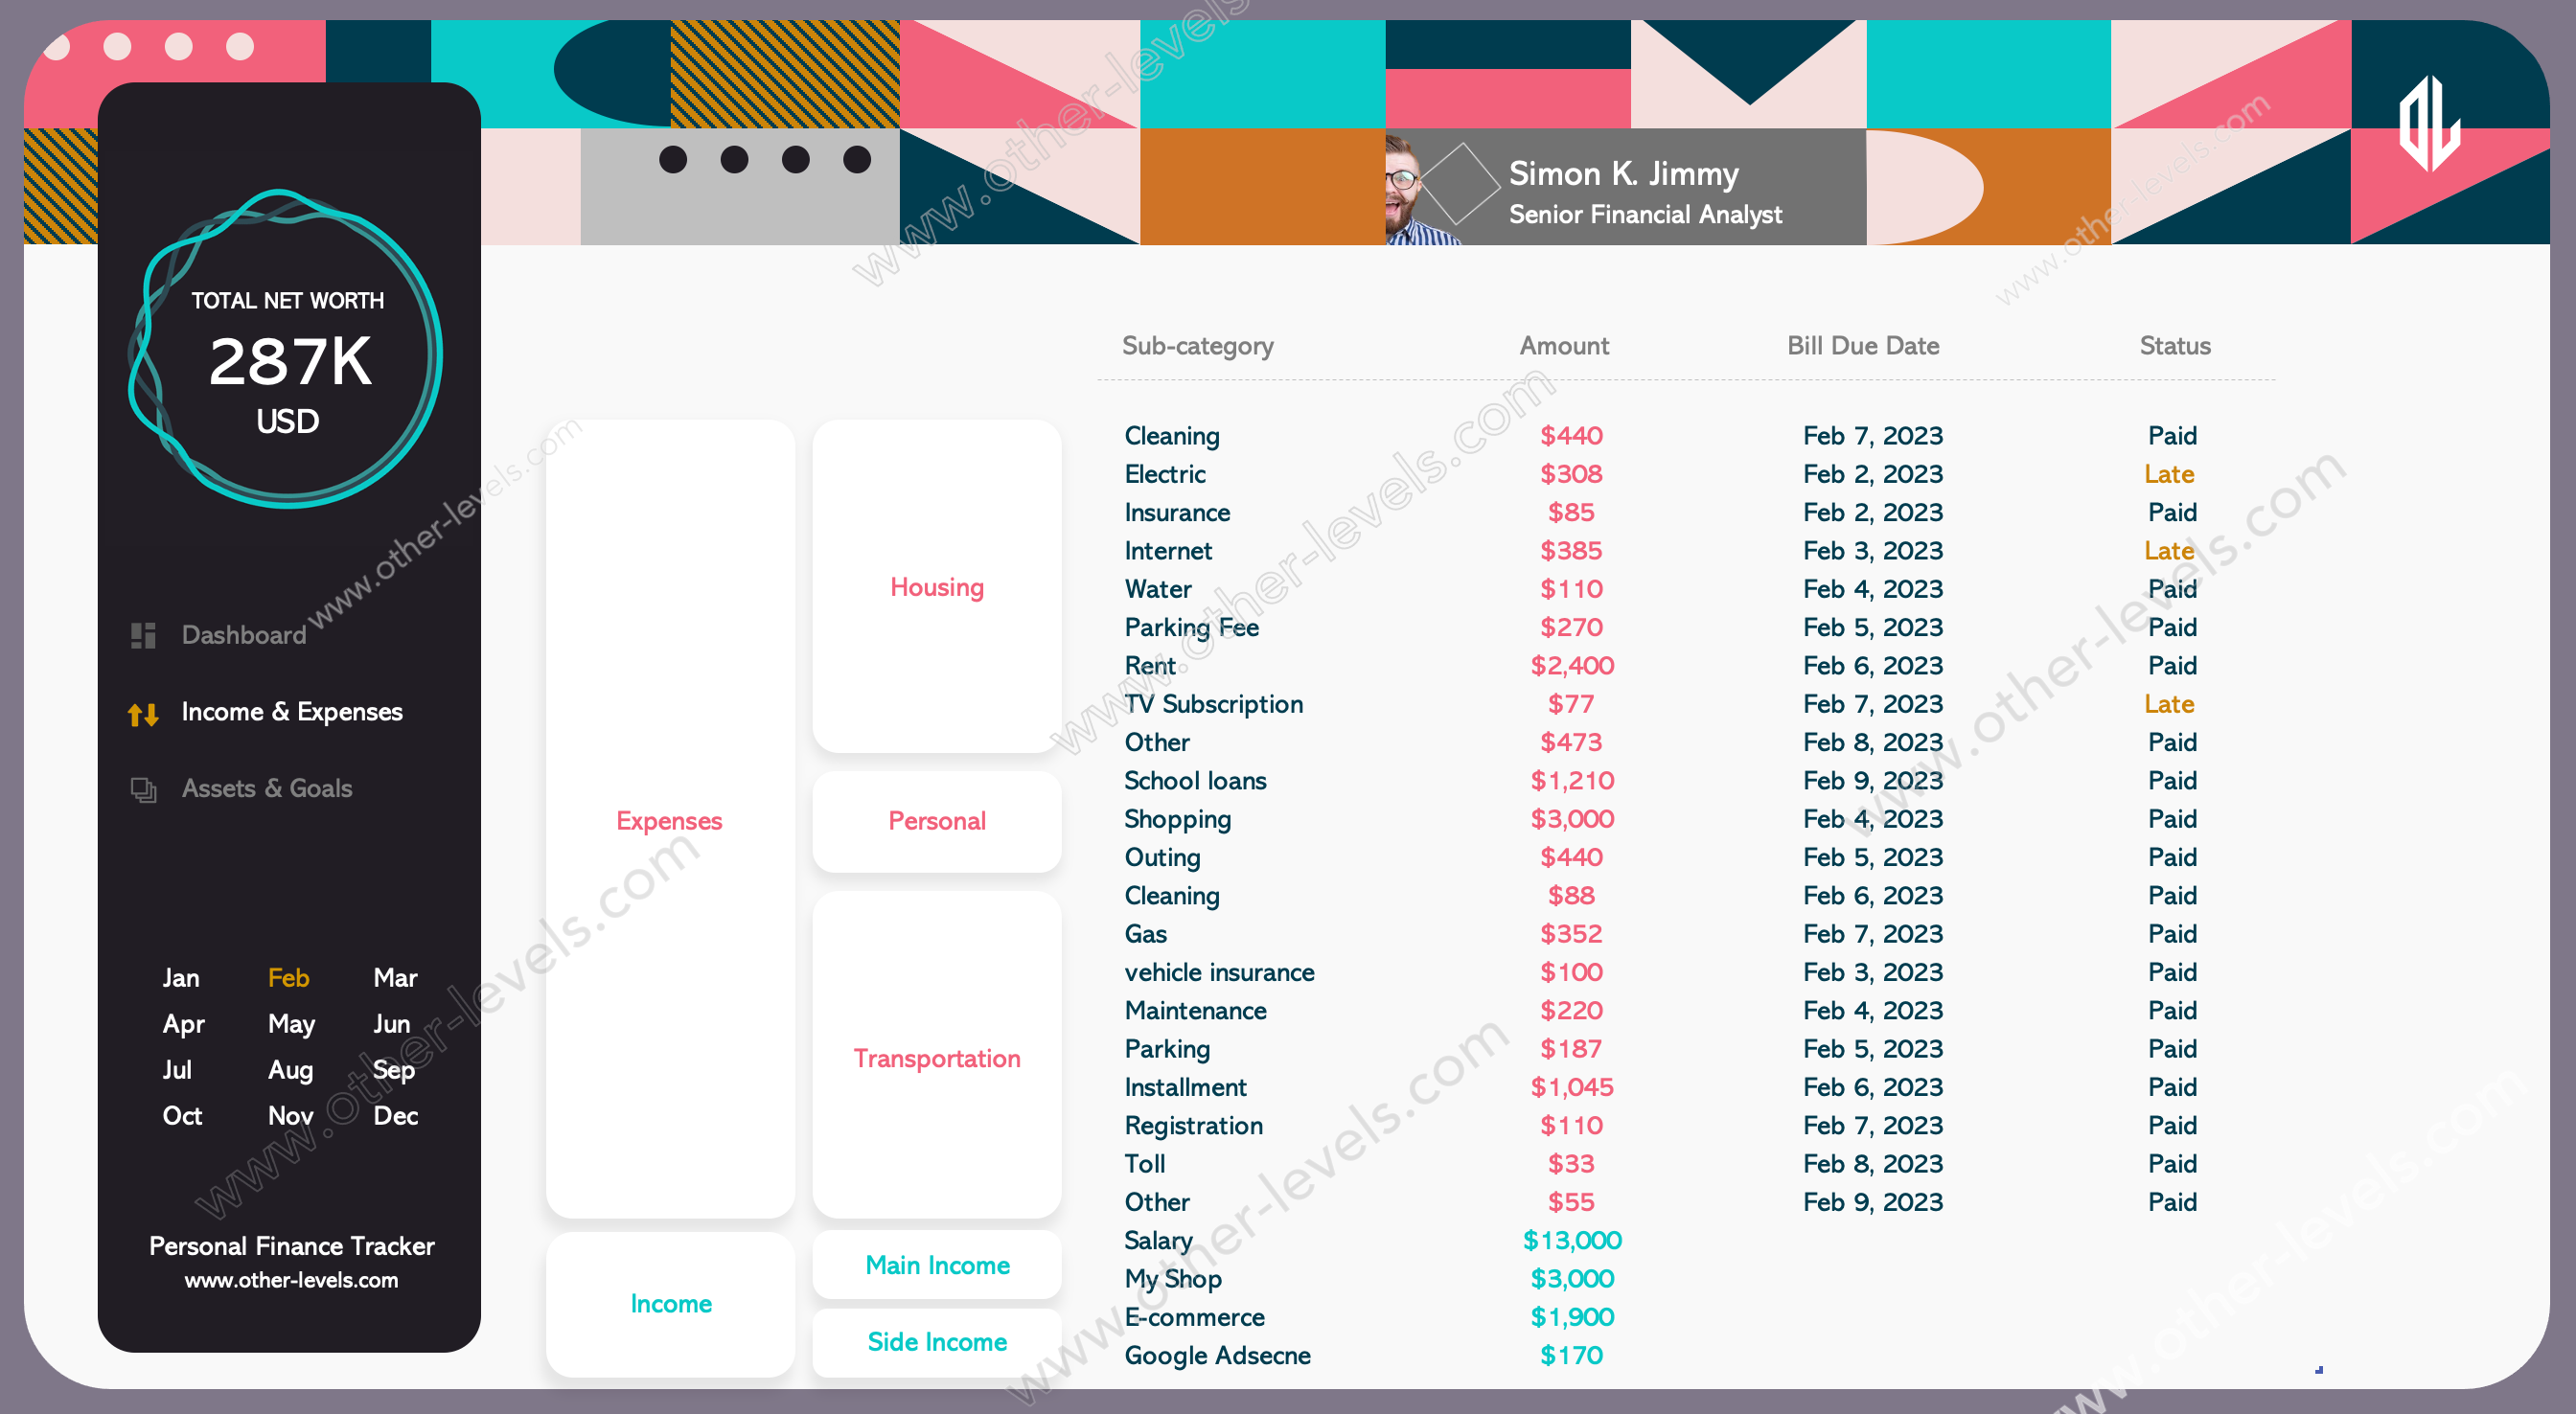Click the Side Income link
The height and width of the screenshot is (1414, 2576).
[x=940, y=1342]
